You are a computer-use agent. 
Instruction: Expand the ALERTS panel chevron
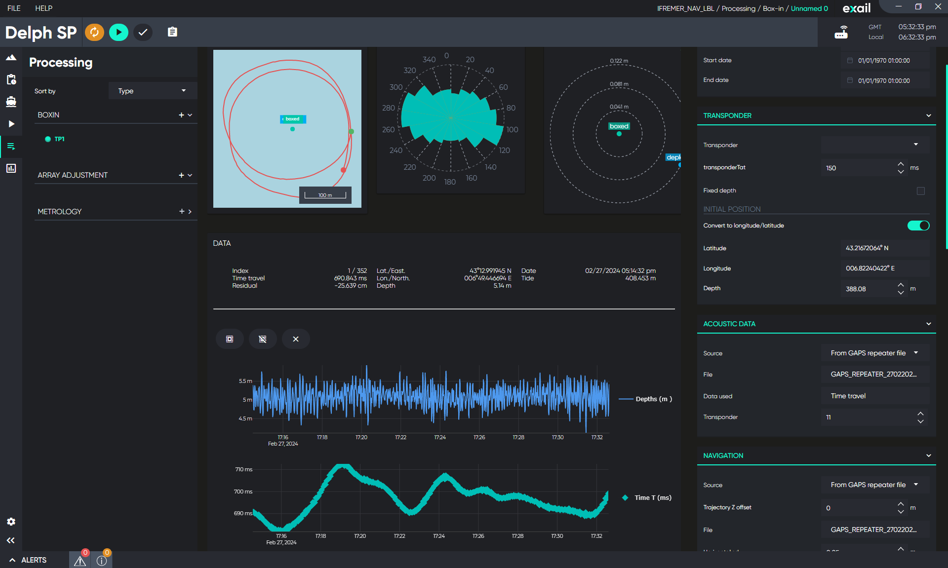click(x=12, y=560)
